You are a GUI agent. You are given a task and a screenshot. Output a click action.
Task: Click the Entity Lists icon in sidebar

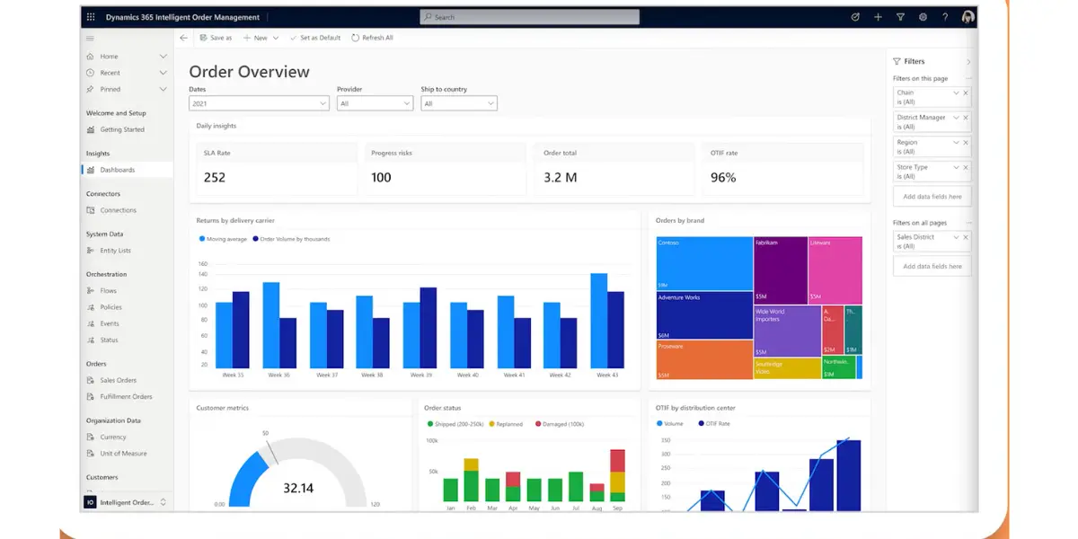91,251
